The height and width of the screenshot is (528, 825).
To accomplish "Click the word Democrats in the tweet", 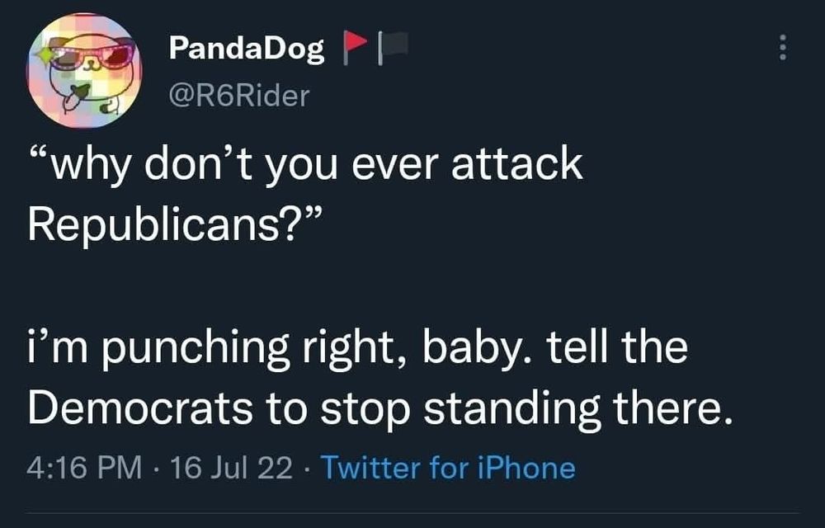I will [x=140, y=408].
